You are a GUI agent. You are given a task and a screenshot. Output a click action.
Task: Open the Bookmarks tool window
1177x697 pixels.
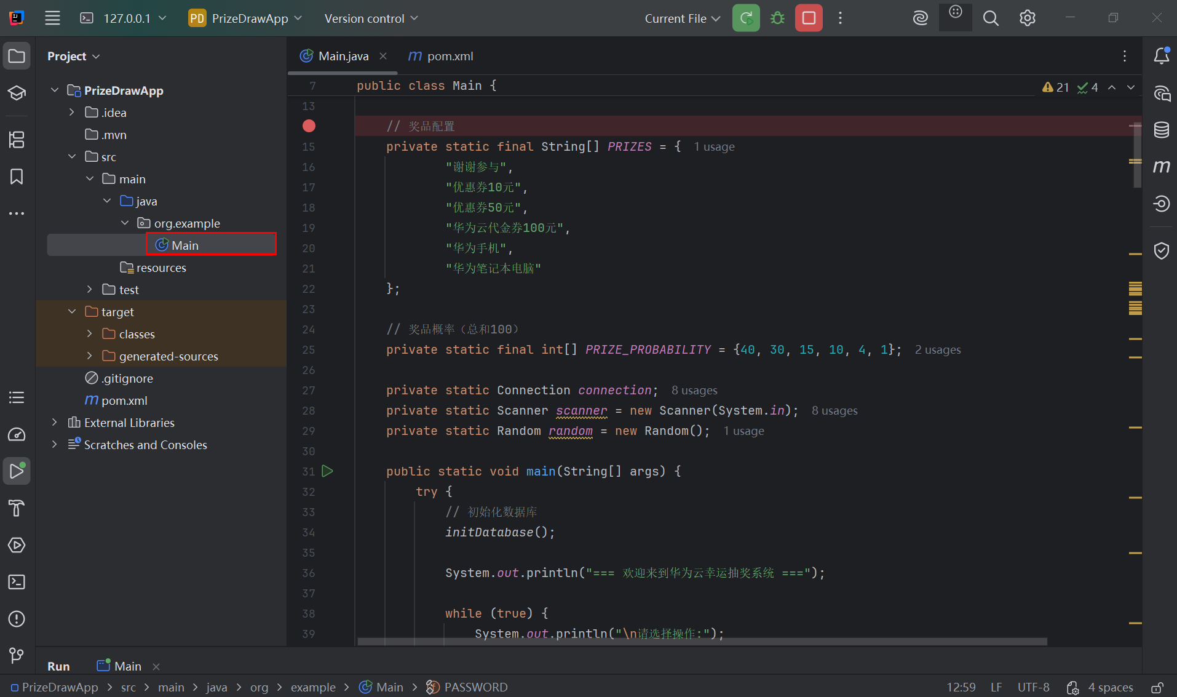tap(17, 177)
